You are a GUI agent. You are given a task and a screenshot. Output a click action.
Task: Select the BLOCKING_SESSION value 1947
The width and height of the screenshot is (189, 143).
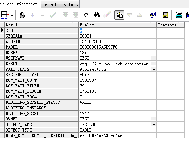pos(85,113)
